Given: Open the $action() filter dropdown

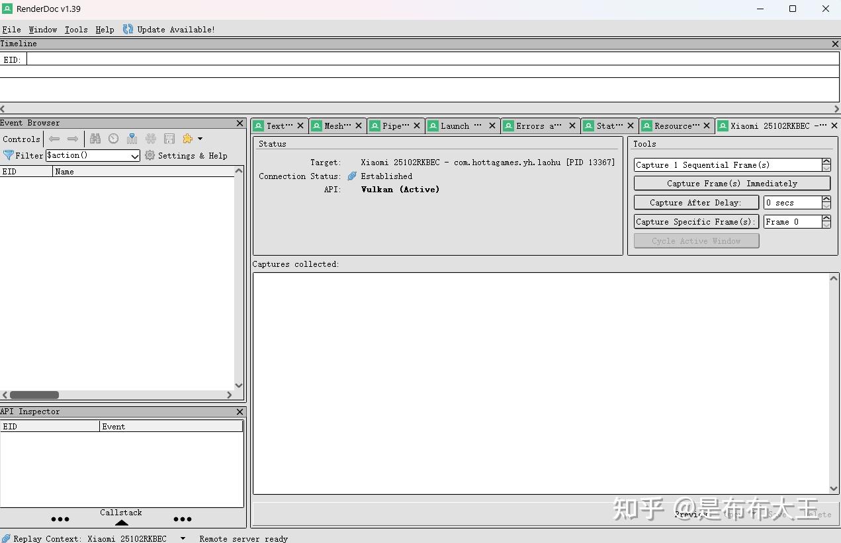Looking at the screenshot, I should [x=135, y=156].
